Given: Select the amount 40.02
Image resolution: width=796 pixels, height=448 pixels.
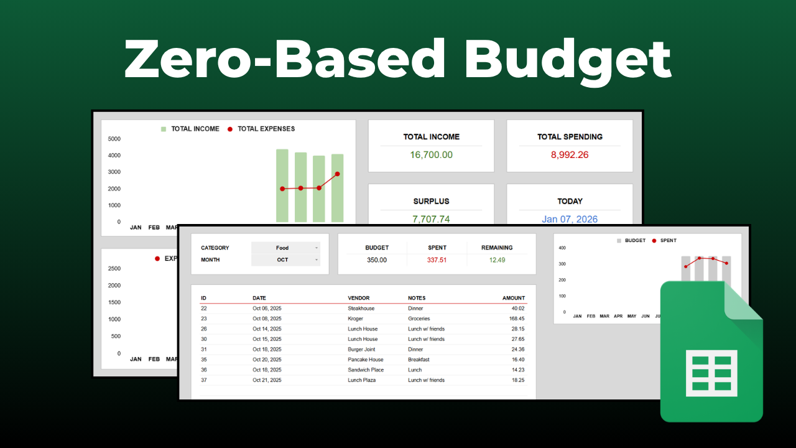Looking at the screenshot, I should (518, 309).
